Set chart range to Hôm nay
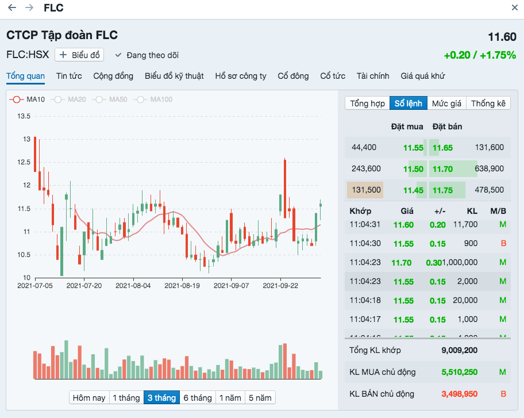524x418 pixels. click(x=89, y=398)
